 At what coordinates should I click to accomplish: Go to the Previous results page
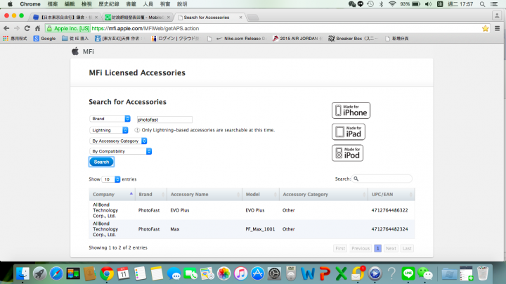361,248
